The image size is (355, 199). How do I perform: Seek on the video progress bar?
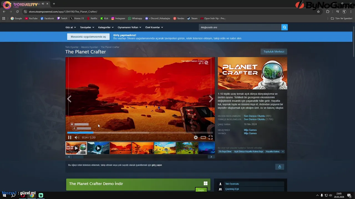pos(140,133)
